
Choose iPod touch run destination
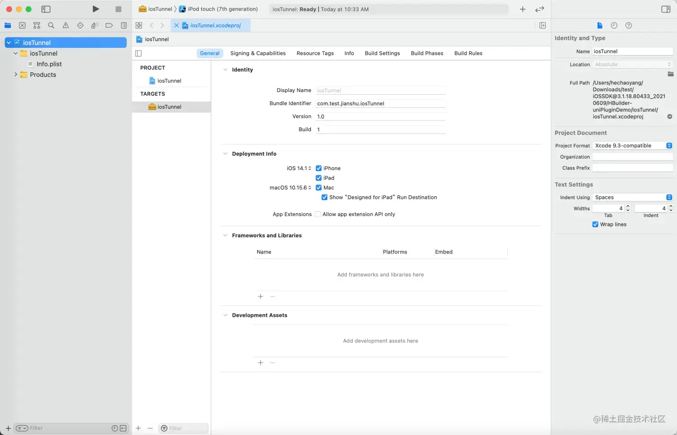218,9
